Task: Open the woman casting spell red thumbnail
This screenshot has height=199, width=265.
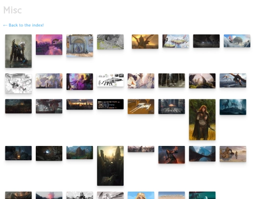Action: pyautogui.click(x=172, y=155)
